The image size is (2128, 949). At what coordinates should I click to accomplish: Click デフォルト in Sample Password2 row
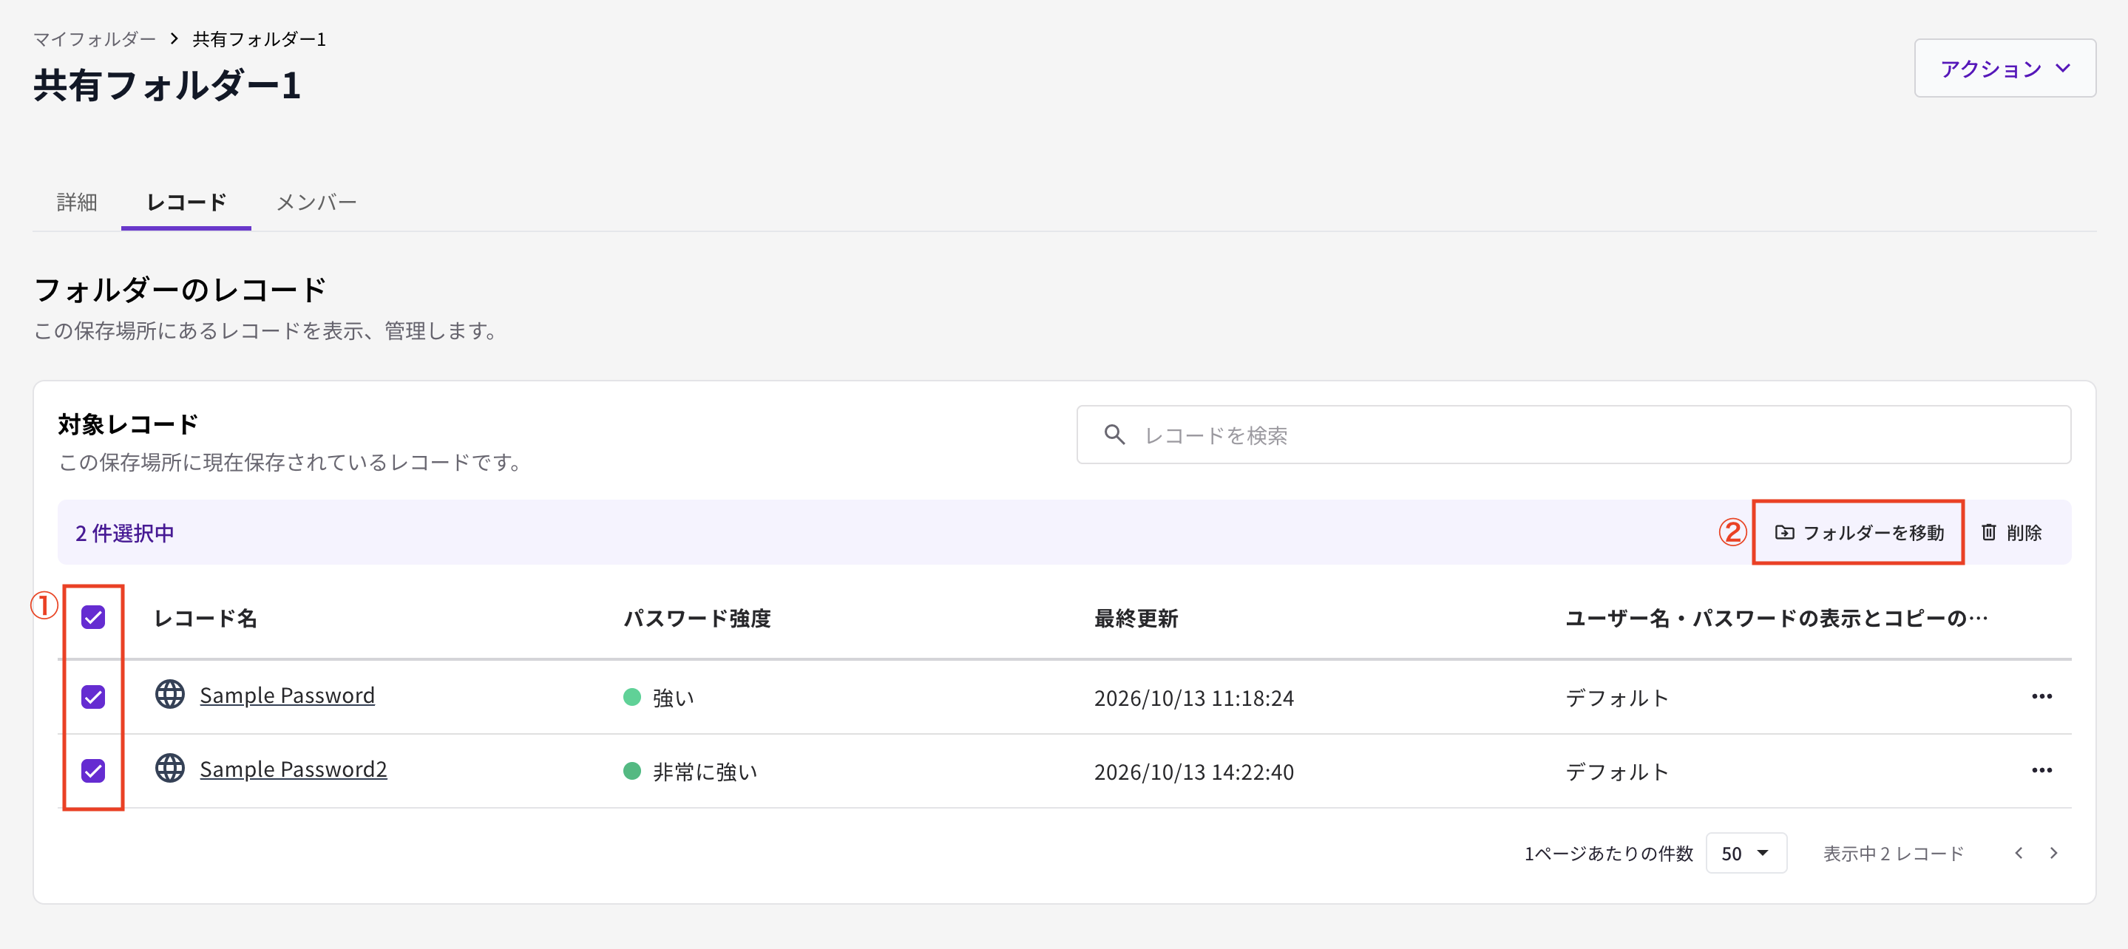click(1616, 772)
